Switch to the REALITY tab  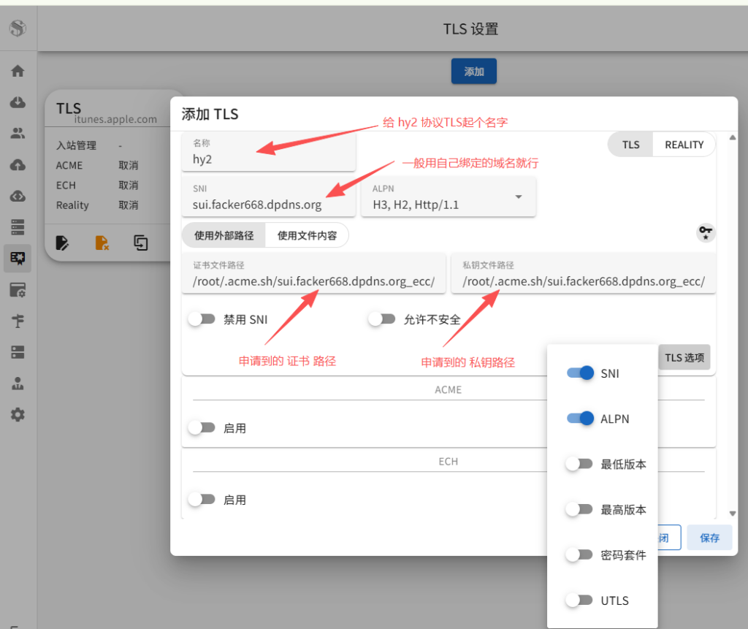(684, 144)
